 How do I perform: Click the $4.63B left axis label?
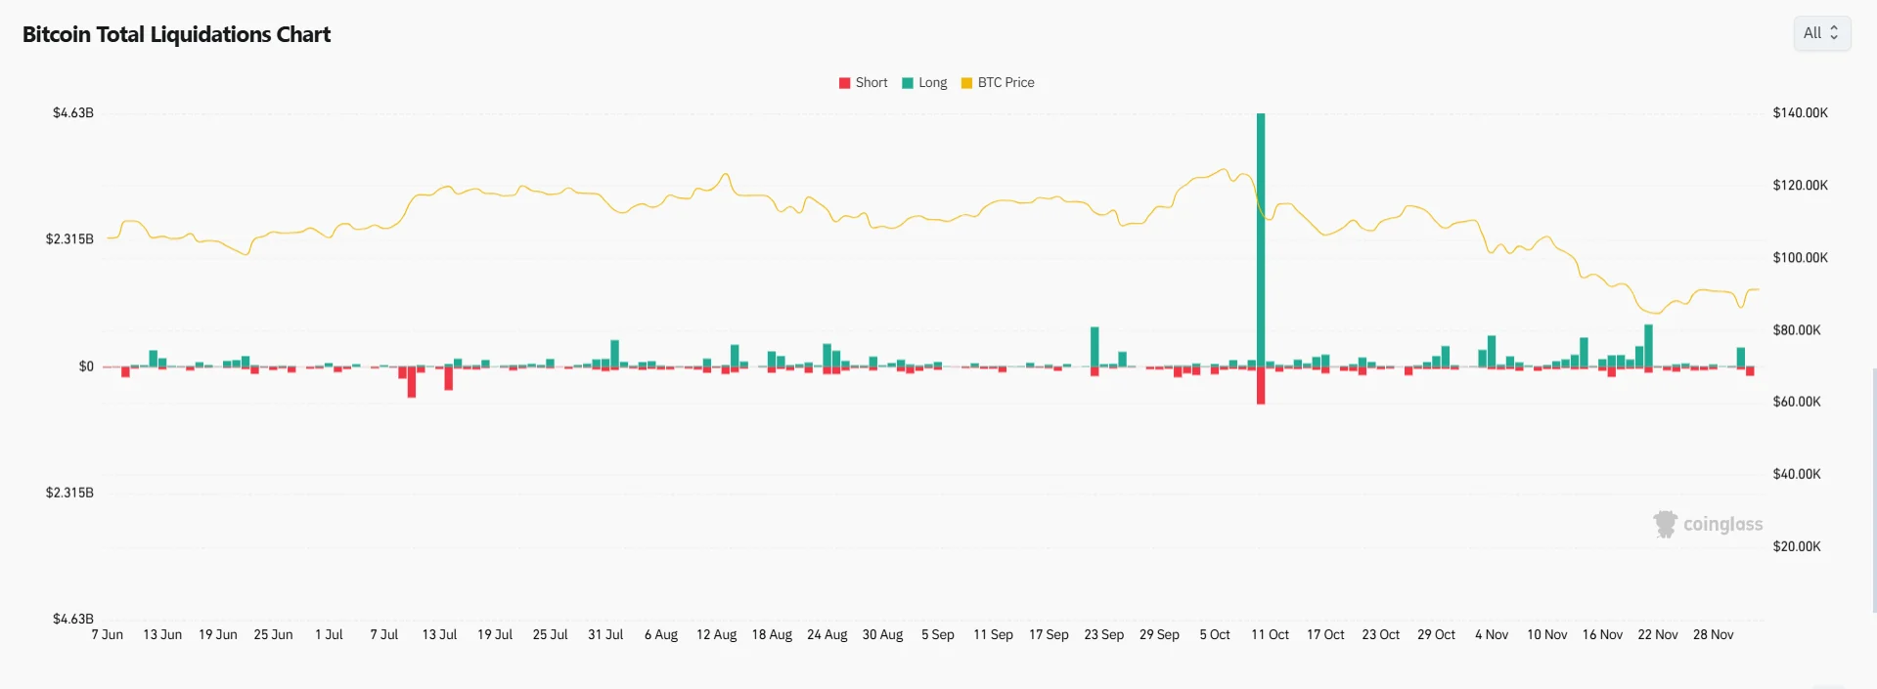point(72,112)
